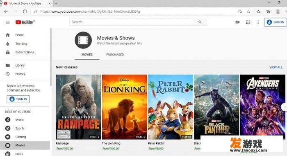Screen dimensions: 287x156
Task: Click Peter Rabbit price From ₹80.00
Action: click(156, 149)
